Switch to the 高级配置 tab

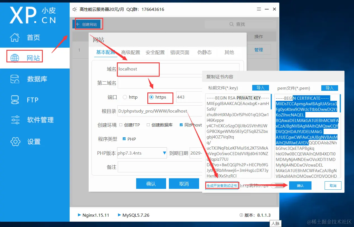click(x=131, y=52)
